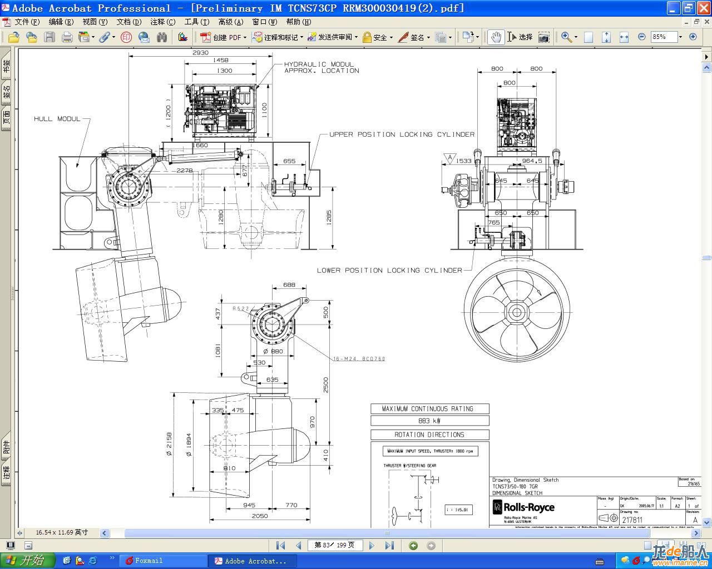Open the 编辑(E) menu
The image size is (712, 569).
[61, 22]
